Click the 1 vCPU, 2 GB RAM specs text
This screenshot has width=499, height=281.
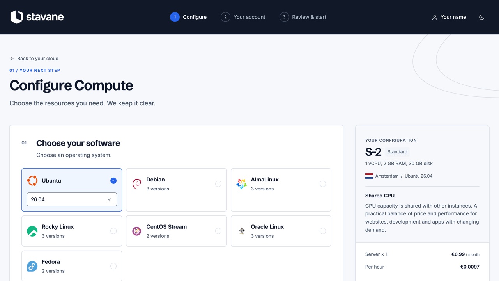point(399,164)
